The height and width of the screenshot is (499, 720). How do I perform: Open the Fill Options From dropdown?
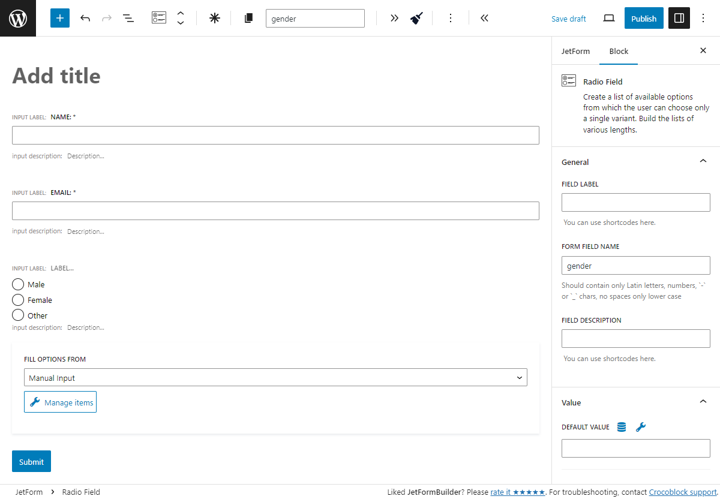pyautogui.click(x=275, y=377)
